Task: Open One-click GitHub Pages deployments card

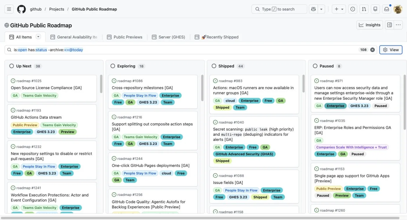Action: 151,166
